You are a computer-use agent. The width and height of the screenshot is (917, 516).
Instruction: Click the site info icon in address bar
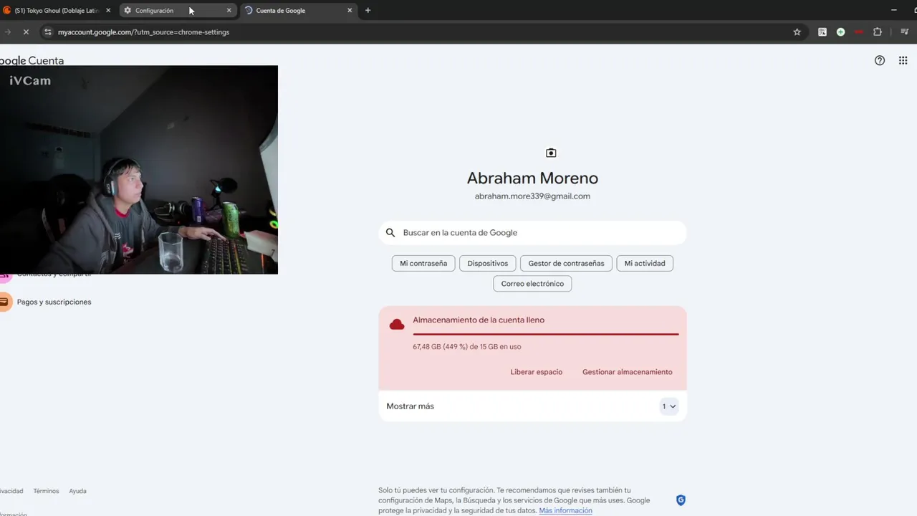click(48, 32)
